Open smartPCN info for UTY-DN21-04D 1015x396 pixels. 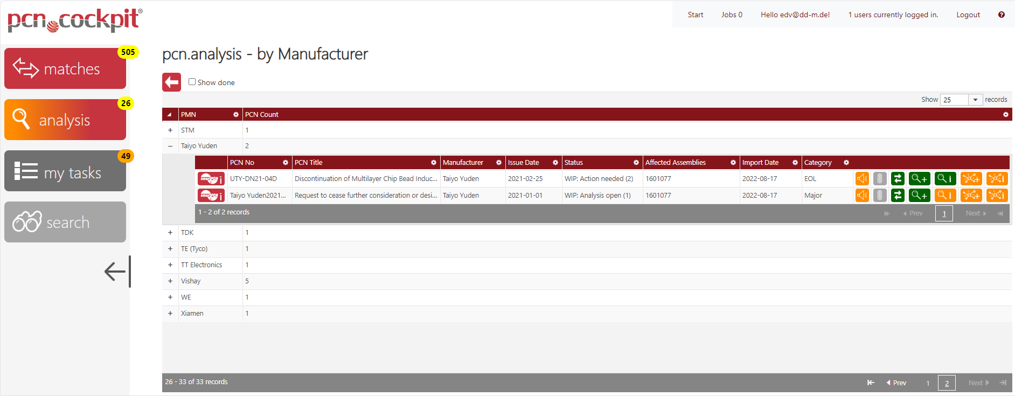pyautogui.click(x=211, y=179)
